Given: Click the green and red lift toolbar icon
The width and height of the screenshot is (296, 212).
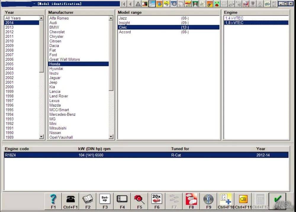Looking at the screenshot, I should click(x=195, y=4).
